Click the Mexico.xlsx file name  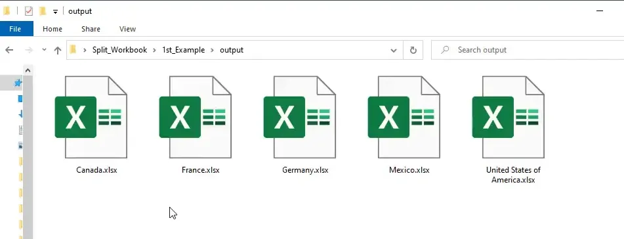point(409,170)
